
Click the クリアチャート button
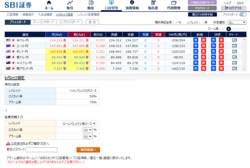tap(202, 8)
